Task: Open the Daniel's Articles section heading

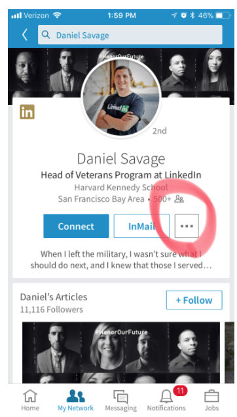Action: click(54, 297)
